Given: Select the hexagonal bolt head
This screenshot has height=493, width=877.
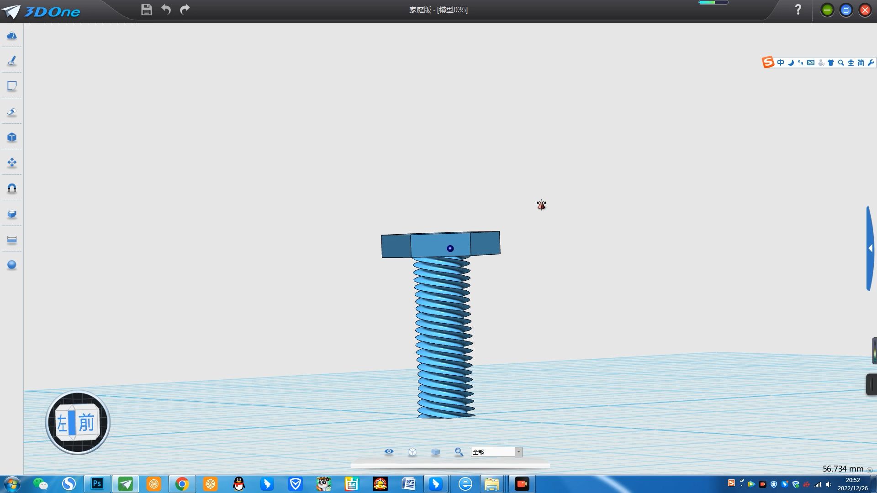Looking at the screenshot, I should (440, 245).
